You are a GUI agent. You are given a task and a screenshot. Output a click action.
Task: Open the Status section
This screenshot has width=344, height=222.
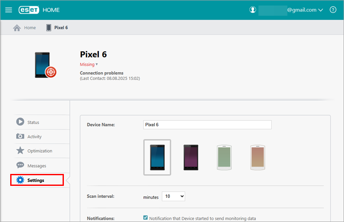tap(33, 122)
